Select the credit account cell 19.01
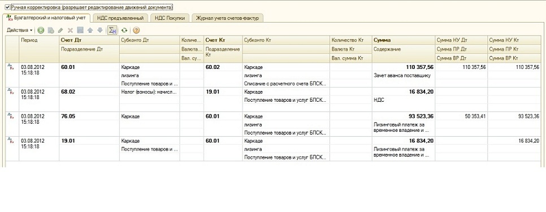 [x=223, y=92]
